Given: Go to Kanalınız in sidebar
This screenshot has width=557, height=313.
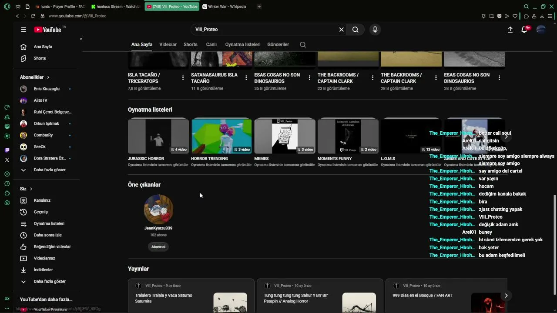Looking at the screenshot, I should (x=42, y=200).
